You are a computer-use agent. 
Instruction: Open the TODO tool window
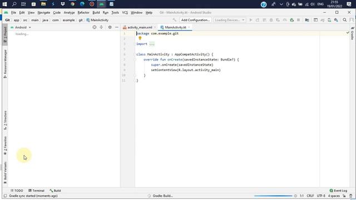coord(17,191)
